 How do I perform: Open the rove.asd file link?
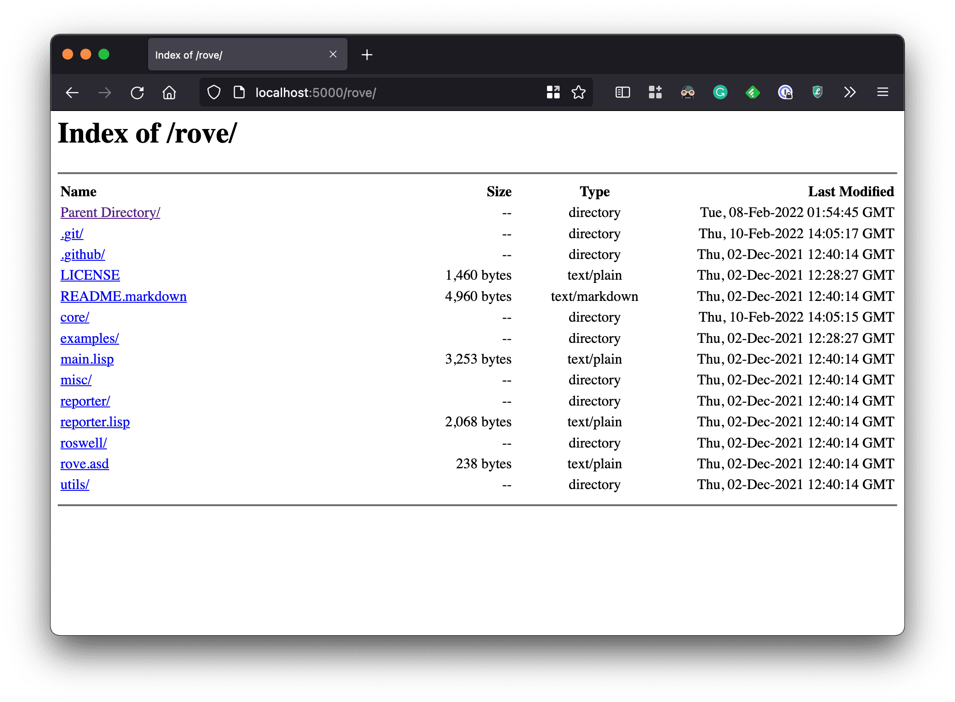point(84,464)
